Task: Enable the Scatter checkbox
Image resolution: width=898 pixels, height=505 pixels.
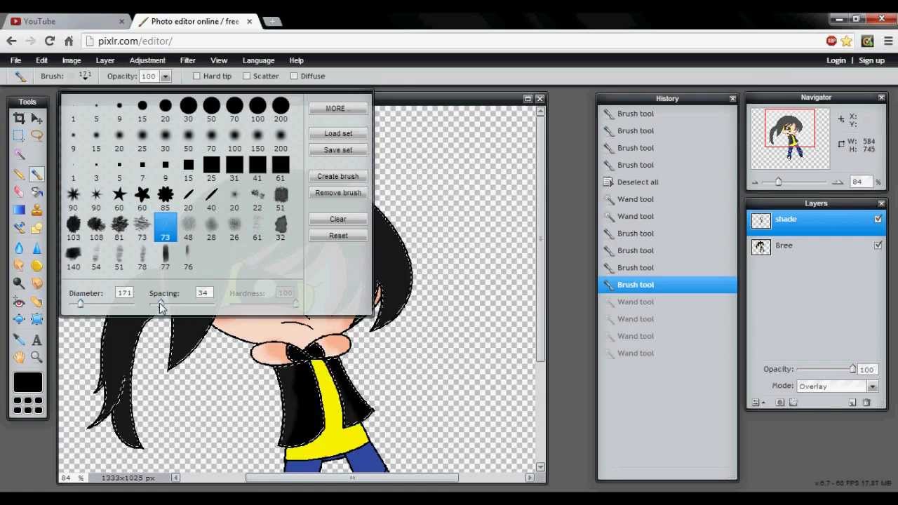Action: pos(246,76)
